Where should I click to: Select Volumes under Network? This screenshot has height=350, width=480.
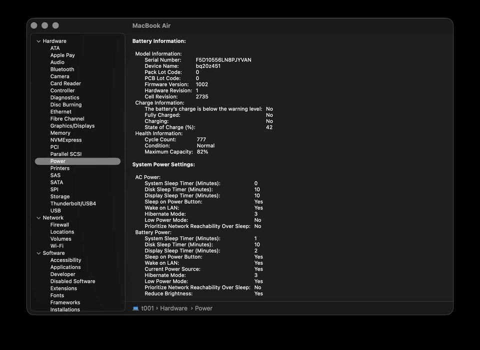pyautogui.click(x=60, y=239)
